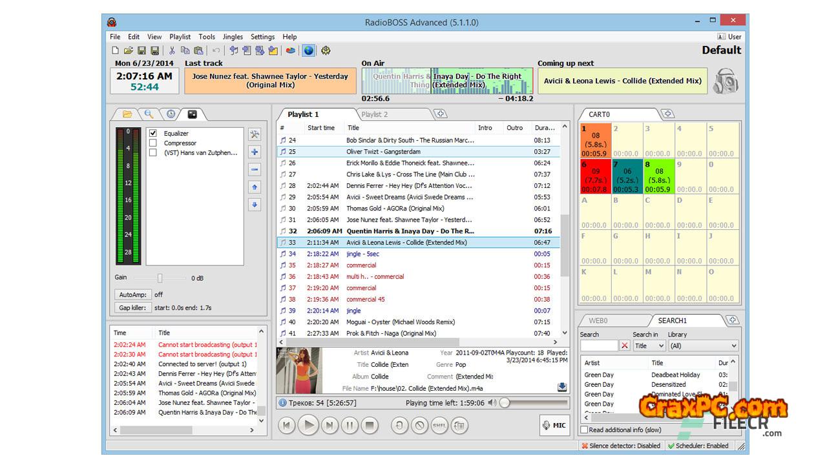The width and height of the screenshot is (827, 465).
Task: Switch to the Playlist 2 tab
Action: click(x=375, y=114)
